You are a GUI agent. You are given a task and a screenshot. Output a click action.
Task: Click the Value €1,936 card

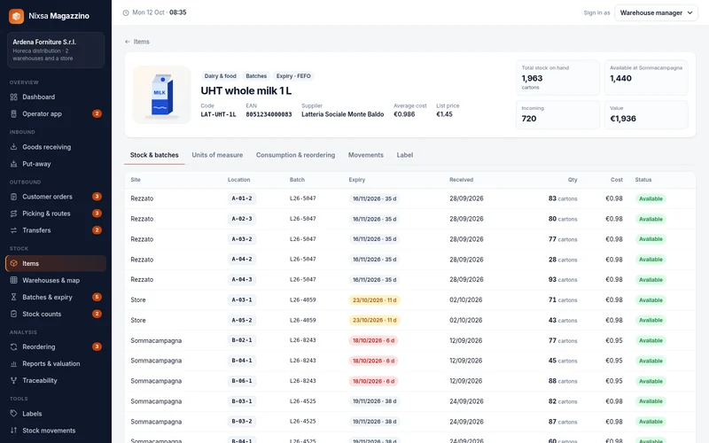tap(646, 114)
